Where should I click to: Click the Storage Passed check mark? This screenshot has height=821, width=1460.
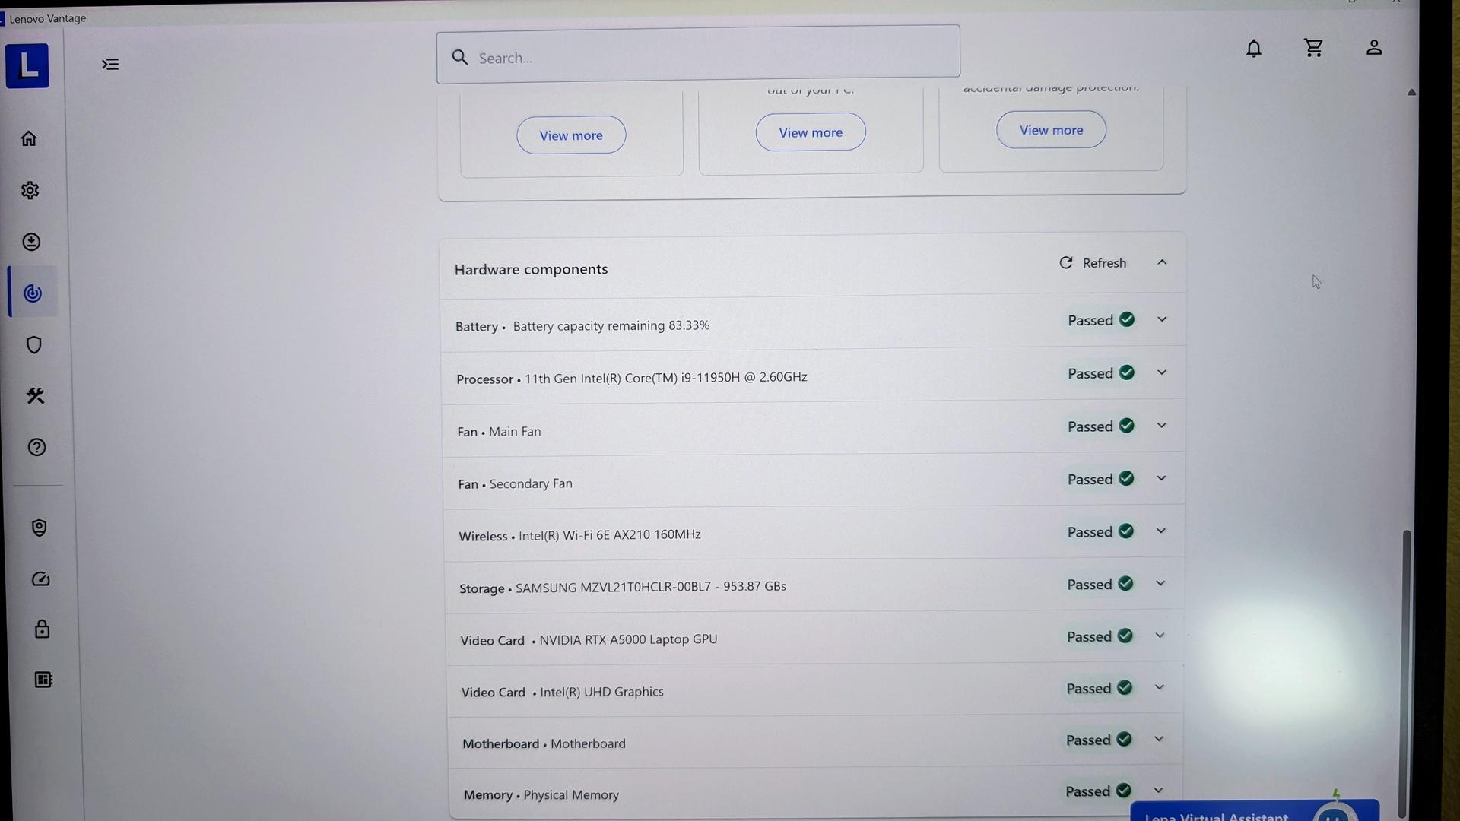pos(1125,584)
